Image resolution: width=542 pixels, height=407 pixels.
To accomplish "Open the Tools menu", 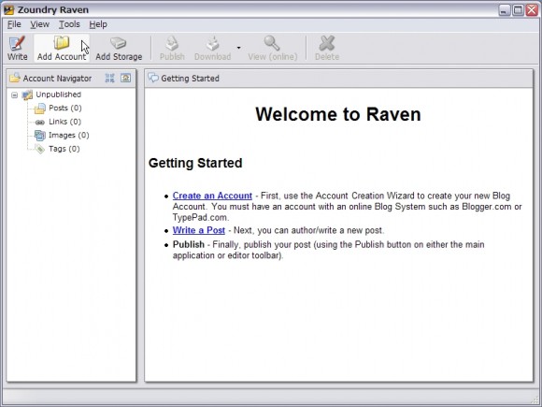I will point(69,24).
